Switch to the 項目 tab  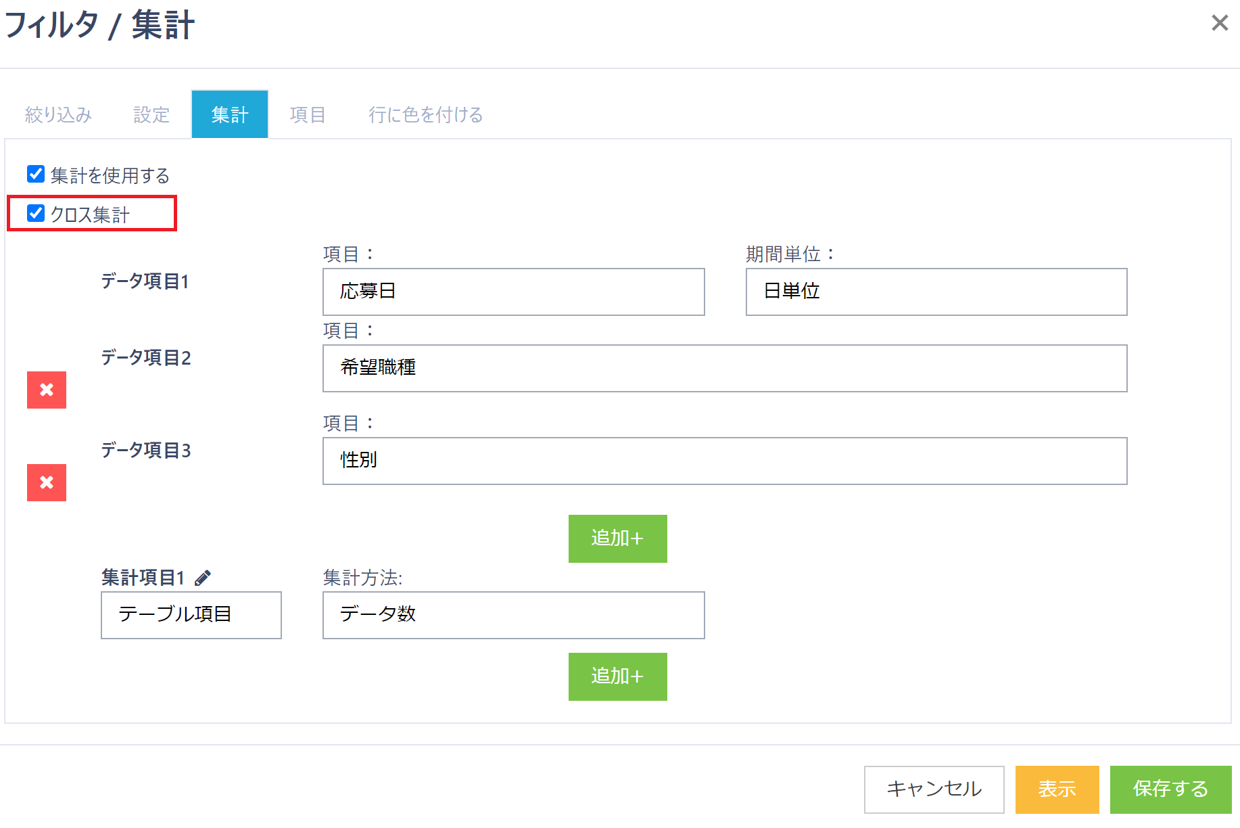pyautogui.click(x=308, y=114)
